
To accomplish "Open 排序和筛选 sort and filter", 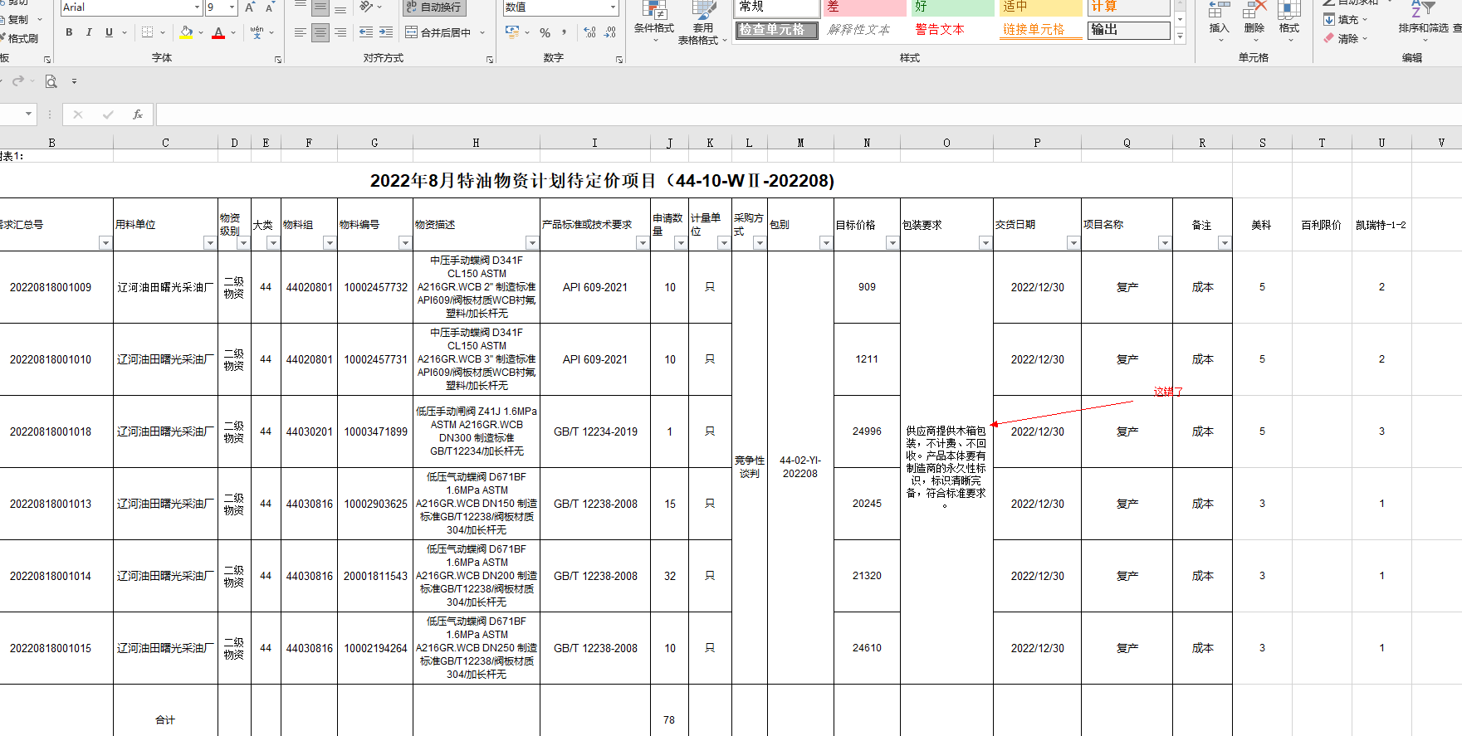I will point(1423,21).
